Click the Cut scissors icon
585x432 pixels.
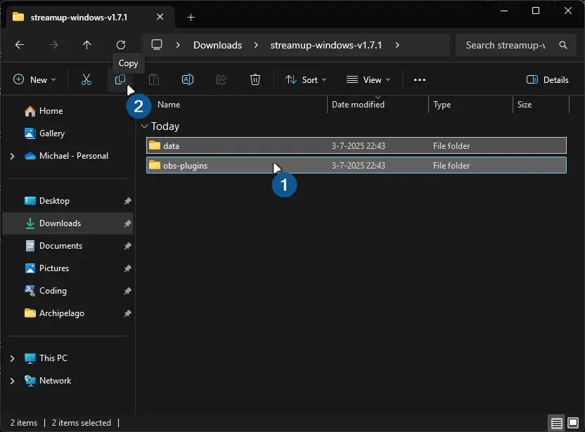pyautogui.click(x=86, y=80)
